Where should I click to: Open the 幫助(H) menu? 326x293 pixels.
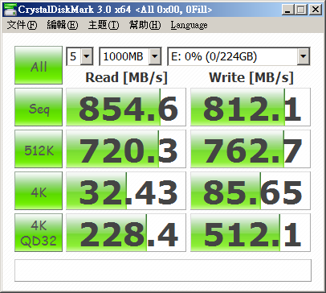[x=145, y=25]
